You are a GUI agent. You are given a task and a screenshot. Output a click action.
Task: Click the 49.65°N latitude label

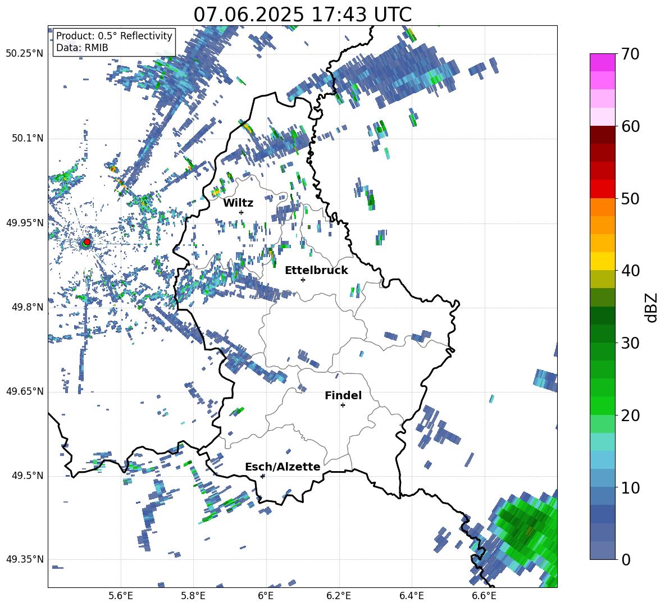(25, 391)
